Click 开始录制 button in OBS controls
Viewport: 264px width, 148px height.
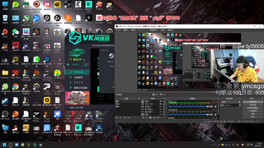253,105
